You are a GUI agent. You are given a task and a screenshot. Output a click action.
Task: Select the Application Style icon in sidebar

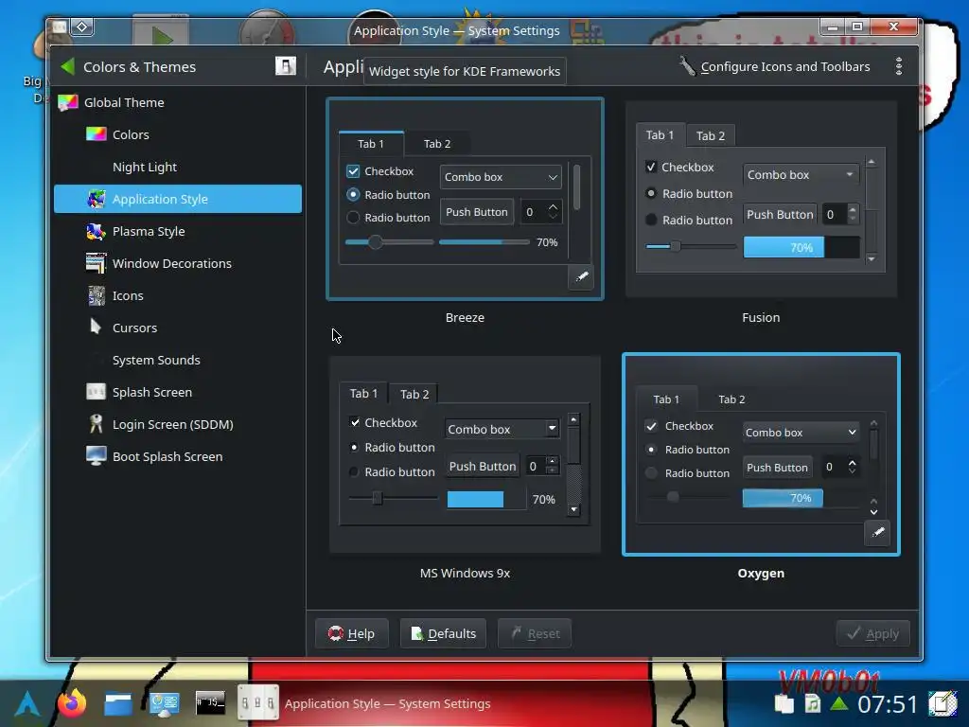96,199
